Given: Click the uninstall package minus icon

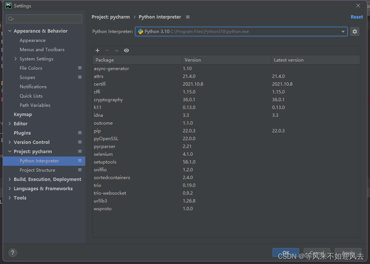Looking at the screenshot, I should click(107, 50).
